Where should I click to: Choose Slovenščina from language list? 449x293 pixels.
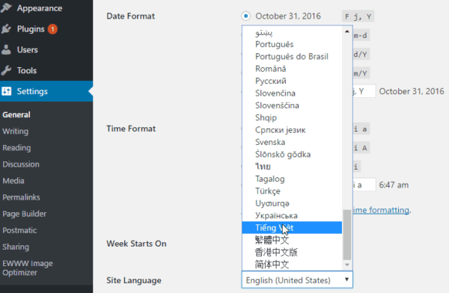click(292, 105)
